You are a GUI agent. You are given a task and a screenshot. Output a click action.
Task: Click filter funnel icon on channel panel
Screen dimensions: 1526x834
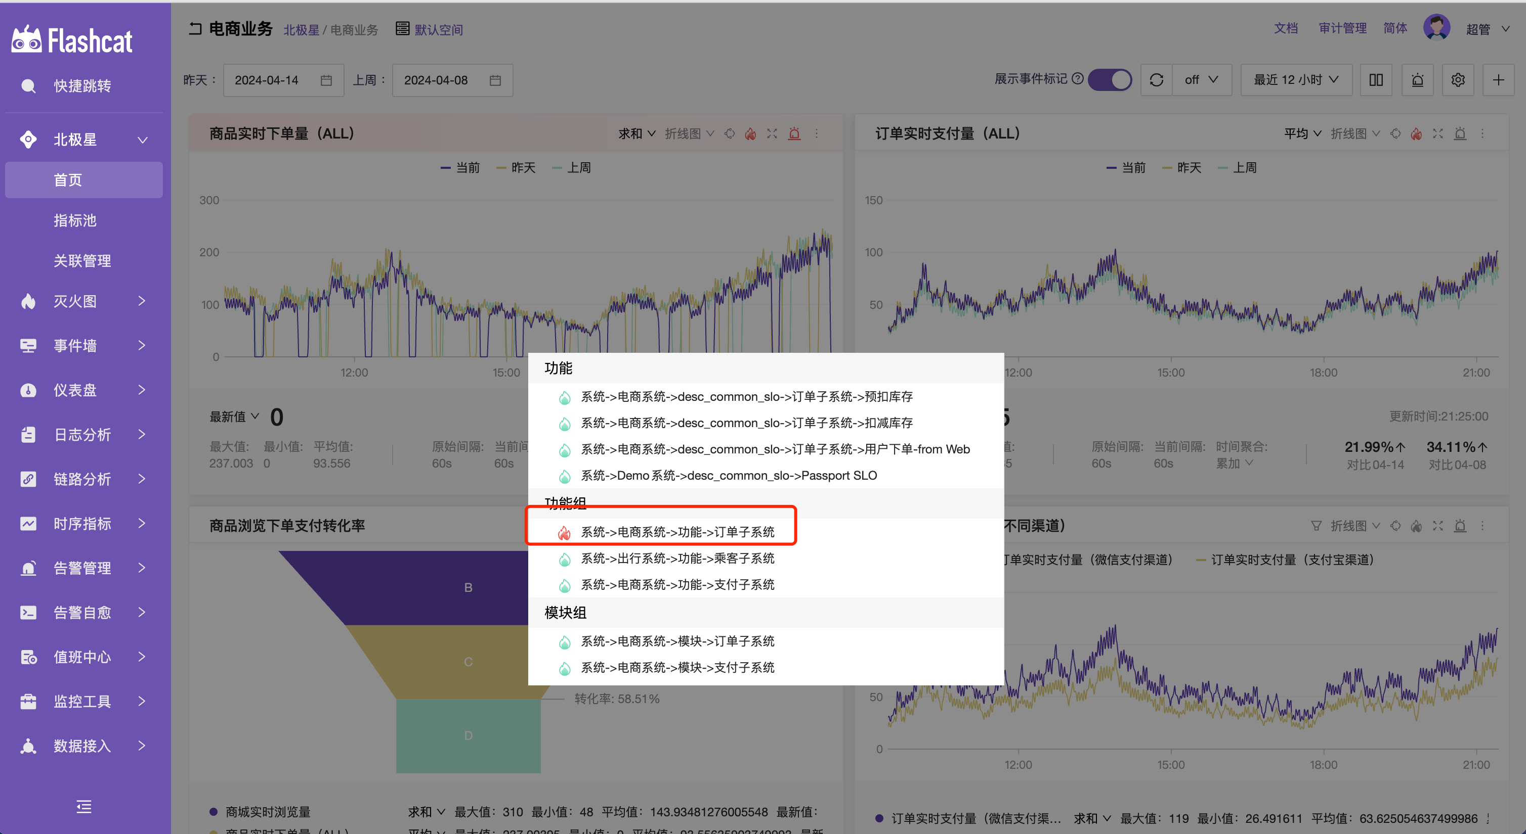(x=1316, y=526)
